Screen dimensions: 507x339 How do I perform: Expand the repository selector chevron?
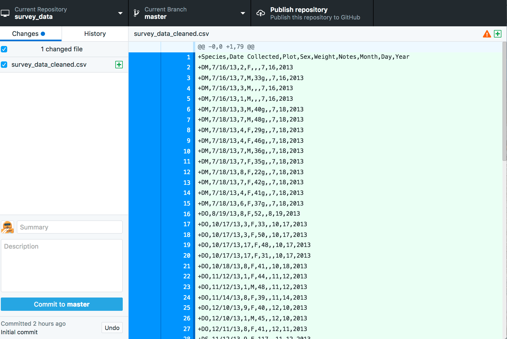[x=121, y=13]
